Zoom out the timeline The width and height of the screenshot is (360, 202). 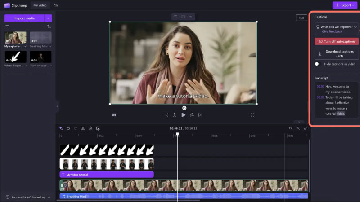pyautogui.click(x=291, y=128)
